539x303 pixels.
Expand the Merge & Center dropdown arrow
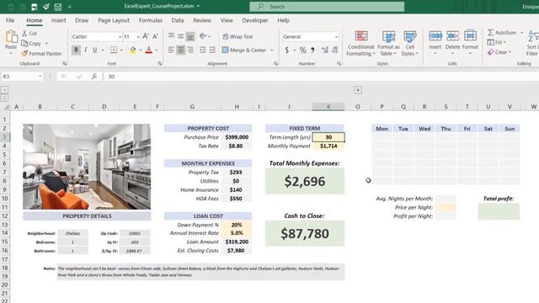[x=272, y=50]
